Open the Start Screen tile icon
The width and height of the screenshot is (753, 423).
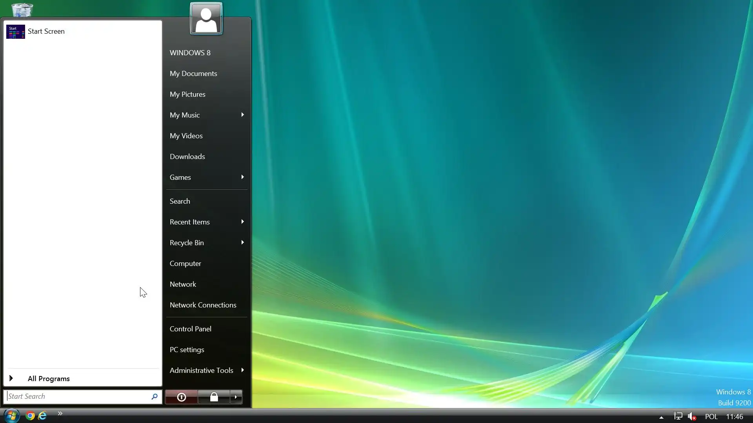(x=16, y=32)
